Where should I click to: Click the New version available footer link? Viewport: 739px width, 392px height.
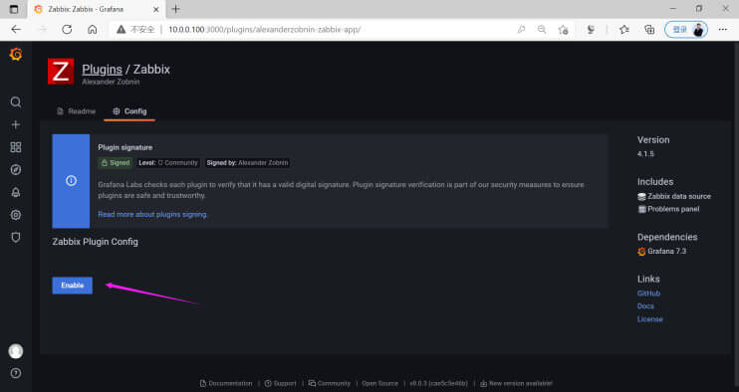coord(516,383)
